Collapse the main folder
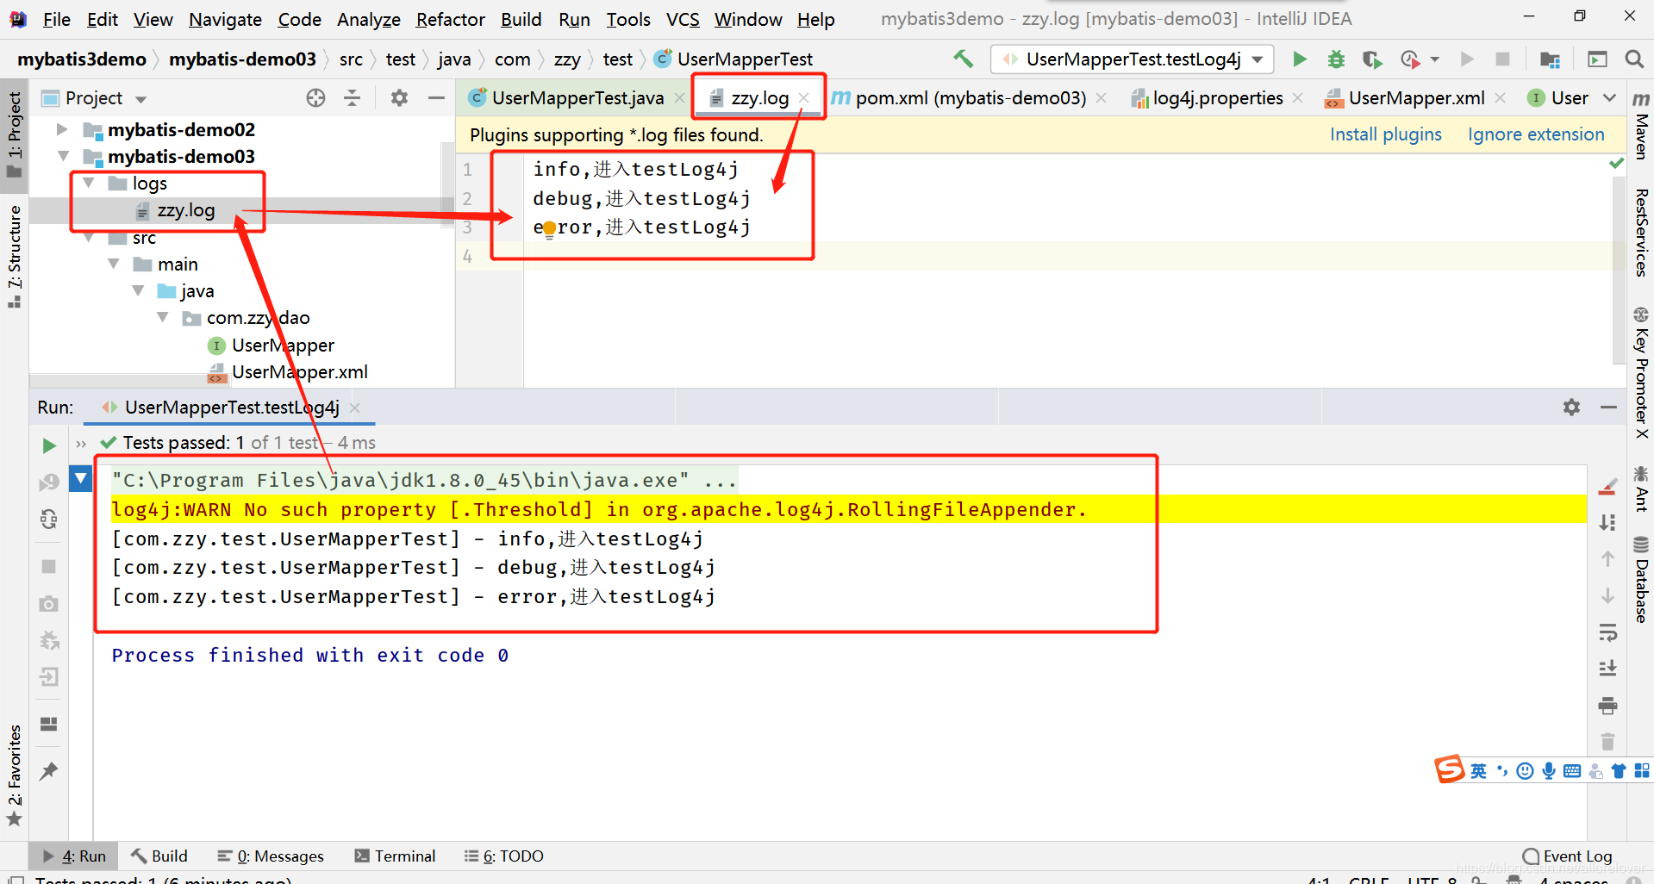The image size is (1654, 884). pos(113,264)
